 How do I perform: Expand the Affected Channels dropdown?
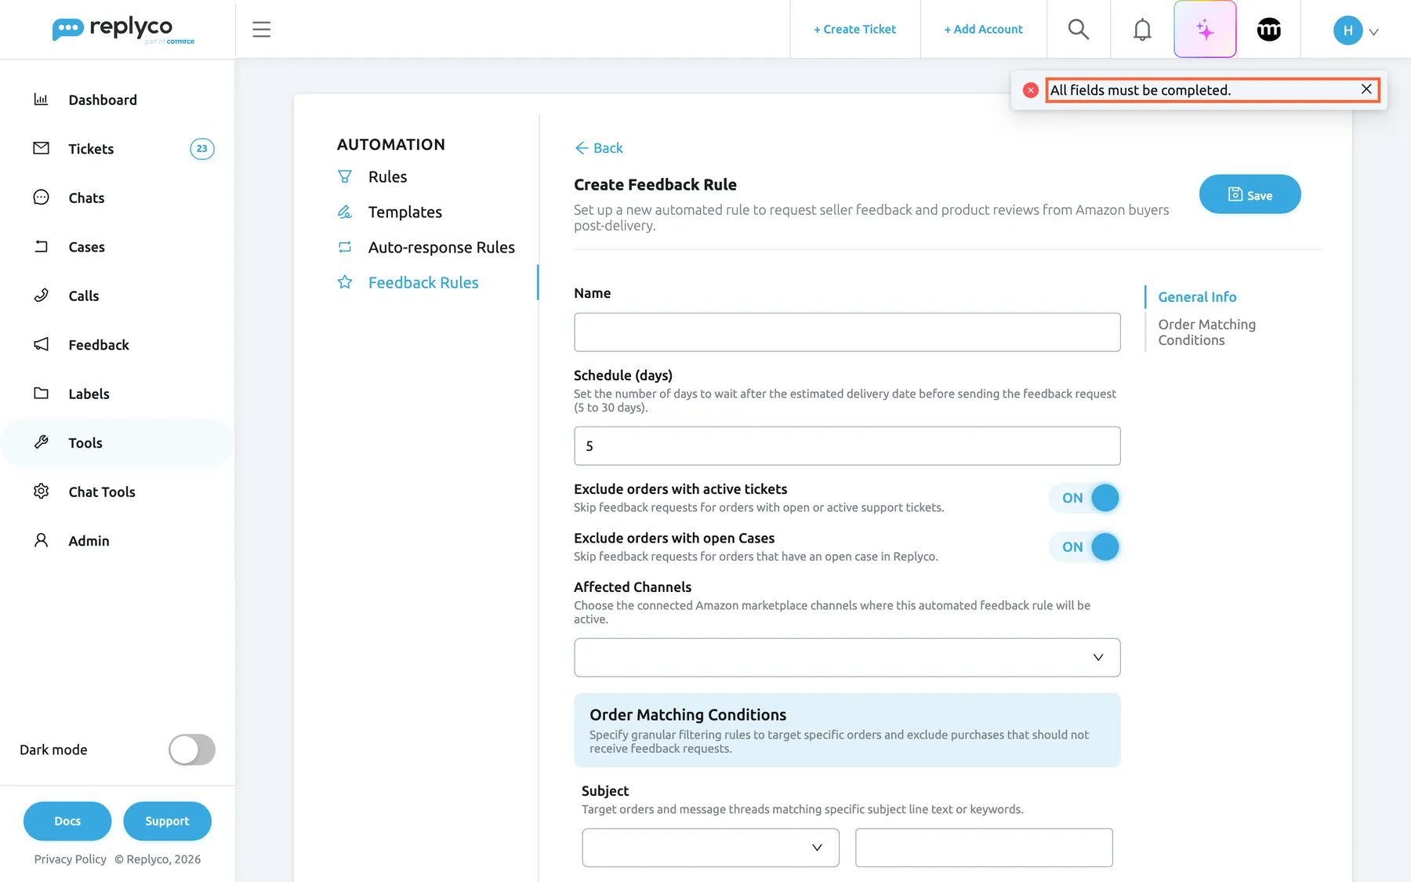(x=847, y=658)
